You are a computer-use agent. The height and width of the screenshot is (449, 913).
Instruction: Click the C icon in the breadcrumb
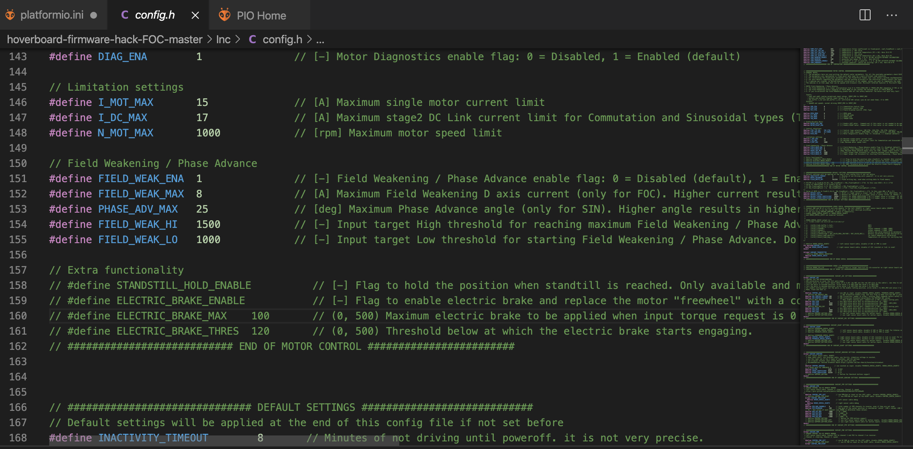click(x=252, y=39)
